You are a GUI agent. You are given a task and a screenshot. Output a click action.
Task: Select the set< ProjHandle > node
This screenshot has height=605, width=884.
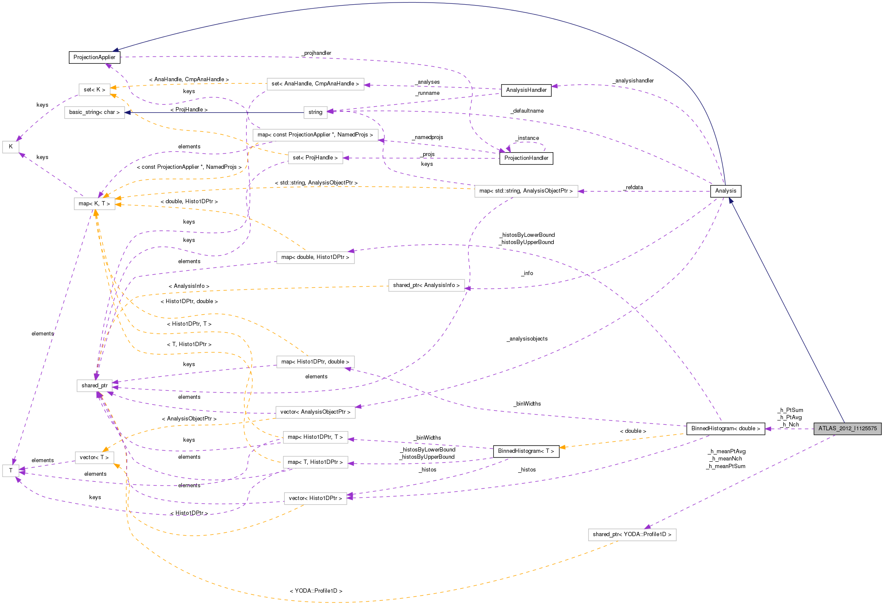pyautogui.click(x=315, y=158)
